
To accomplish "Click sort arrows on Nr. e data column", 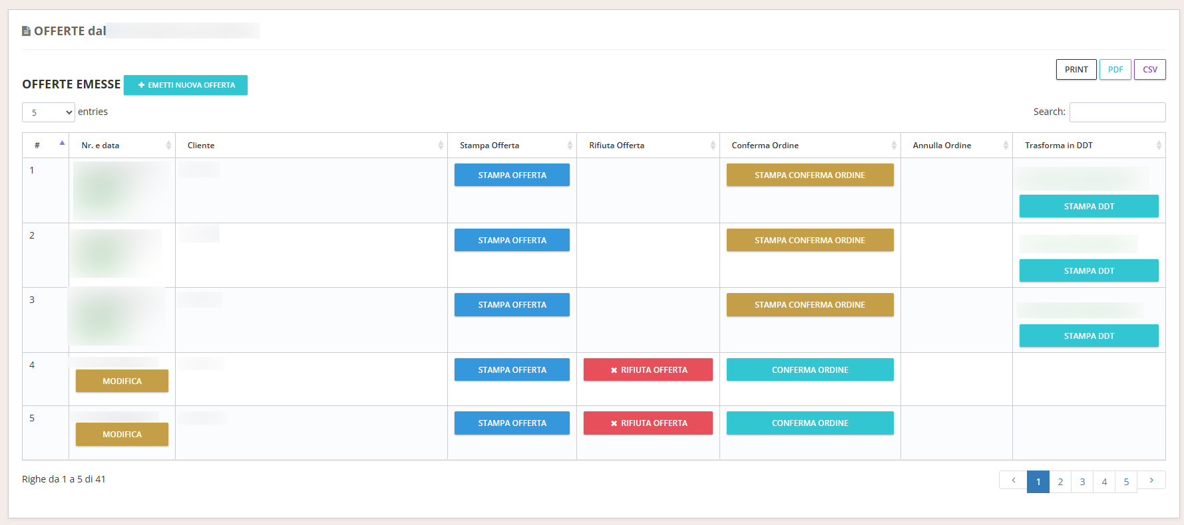I will click(x=168, y=146).
